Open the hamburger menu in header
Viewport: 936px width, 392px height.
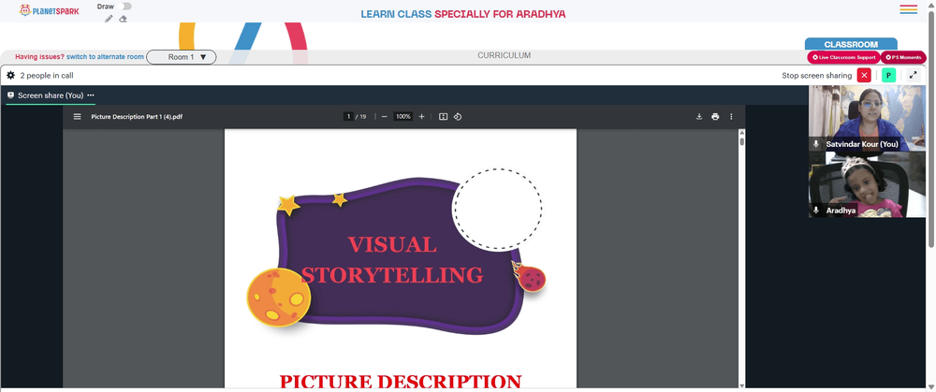tap(909, 9)
